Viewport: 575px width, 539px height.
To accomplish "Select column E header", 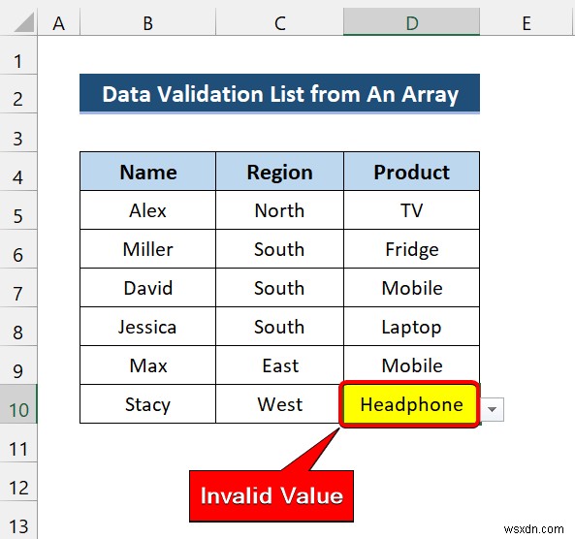I will (x=527, y=23).
